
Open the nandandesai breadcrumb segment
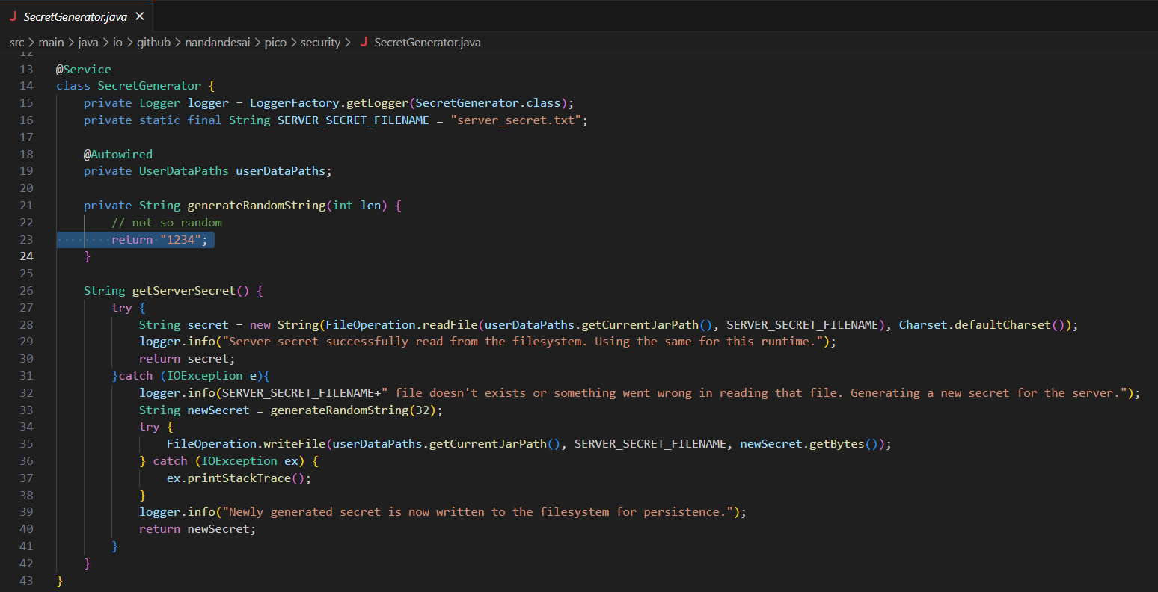[x=218, y=43]
